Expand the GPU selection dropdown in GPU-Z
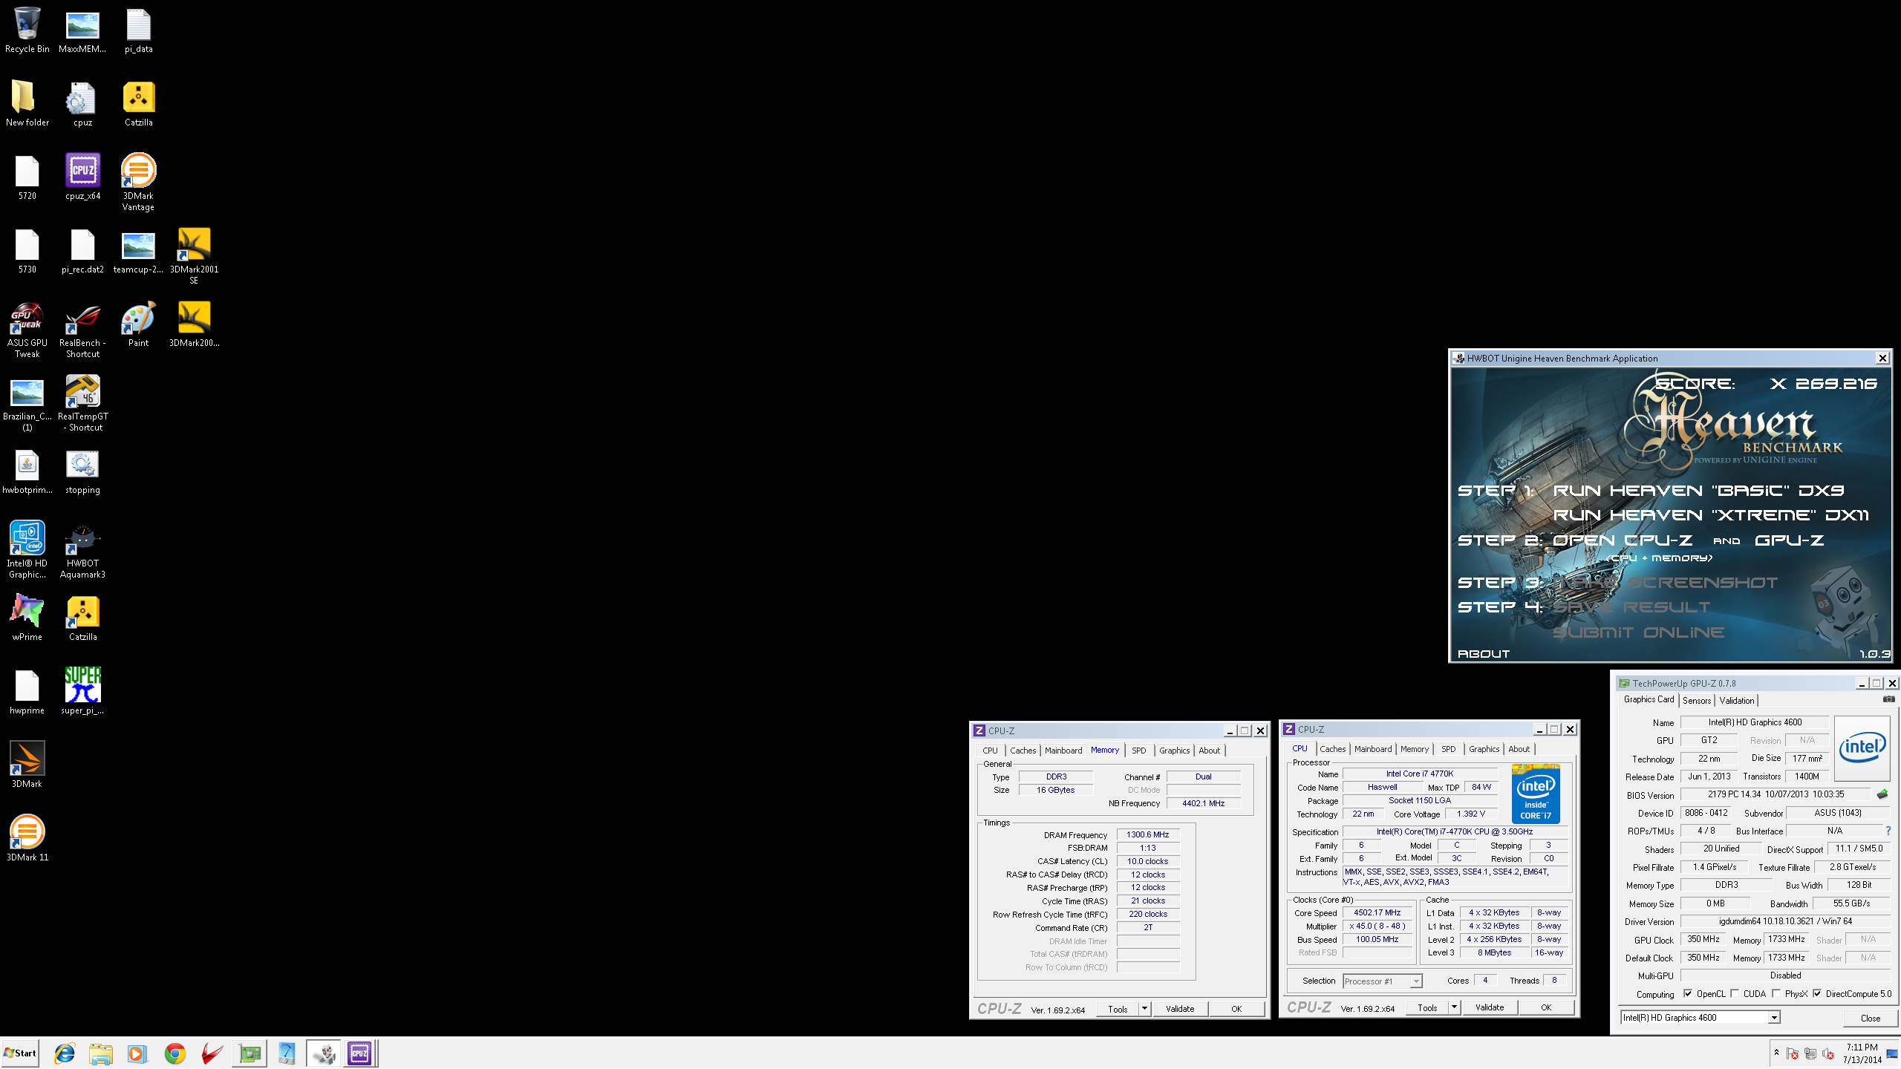The width and height of the screenshot is (1901, 1069). [x=1773, y=1018]
